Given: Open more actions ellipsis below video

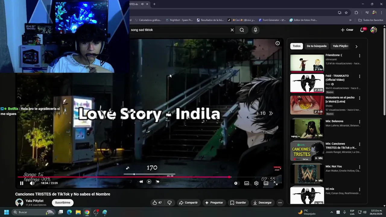Looking at the screenshot, I should point(280,203).
